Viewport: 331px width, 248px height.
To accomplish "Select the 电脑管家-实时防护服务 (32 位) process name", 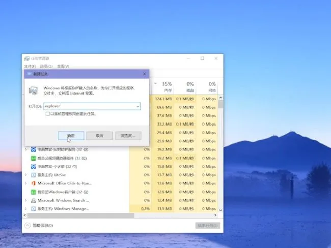I will [63, 149].
